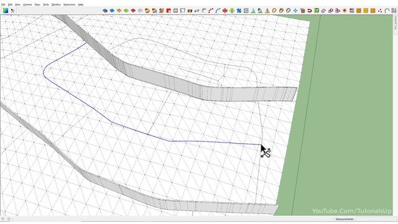This screenshot has width=398, height=224.
Task: Click the red dotted curve tool icon
Action: (x=211, y=11)
